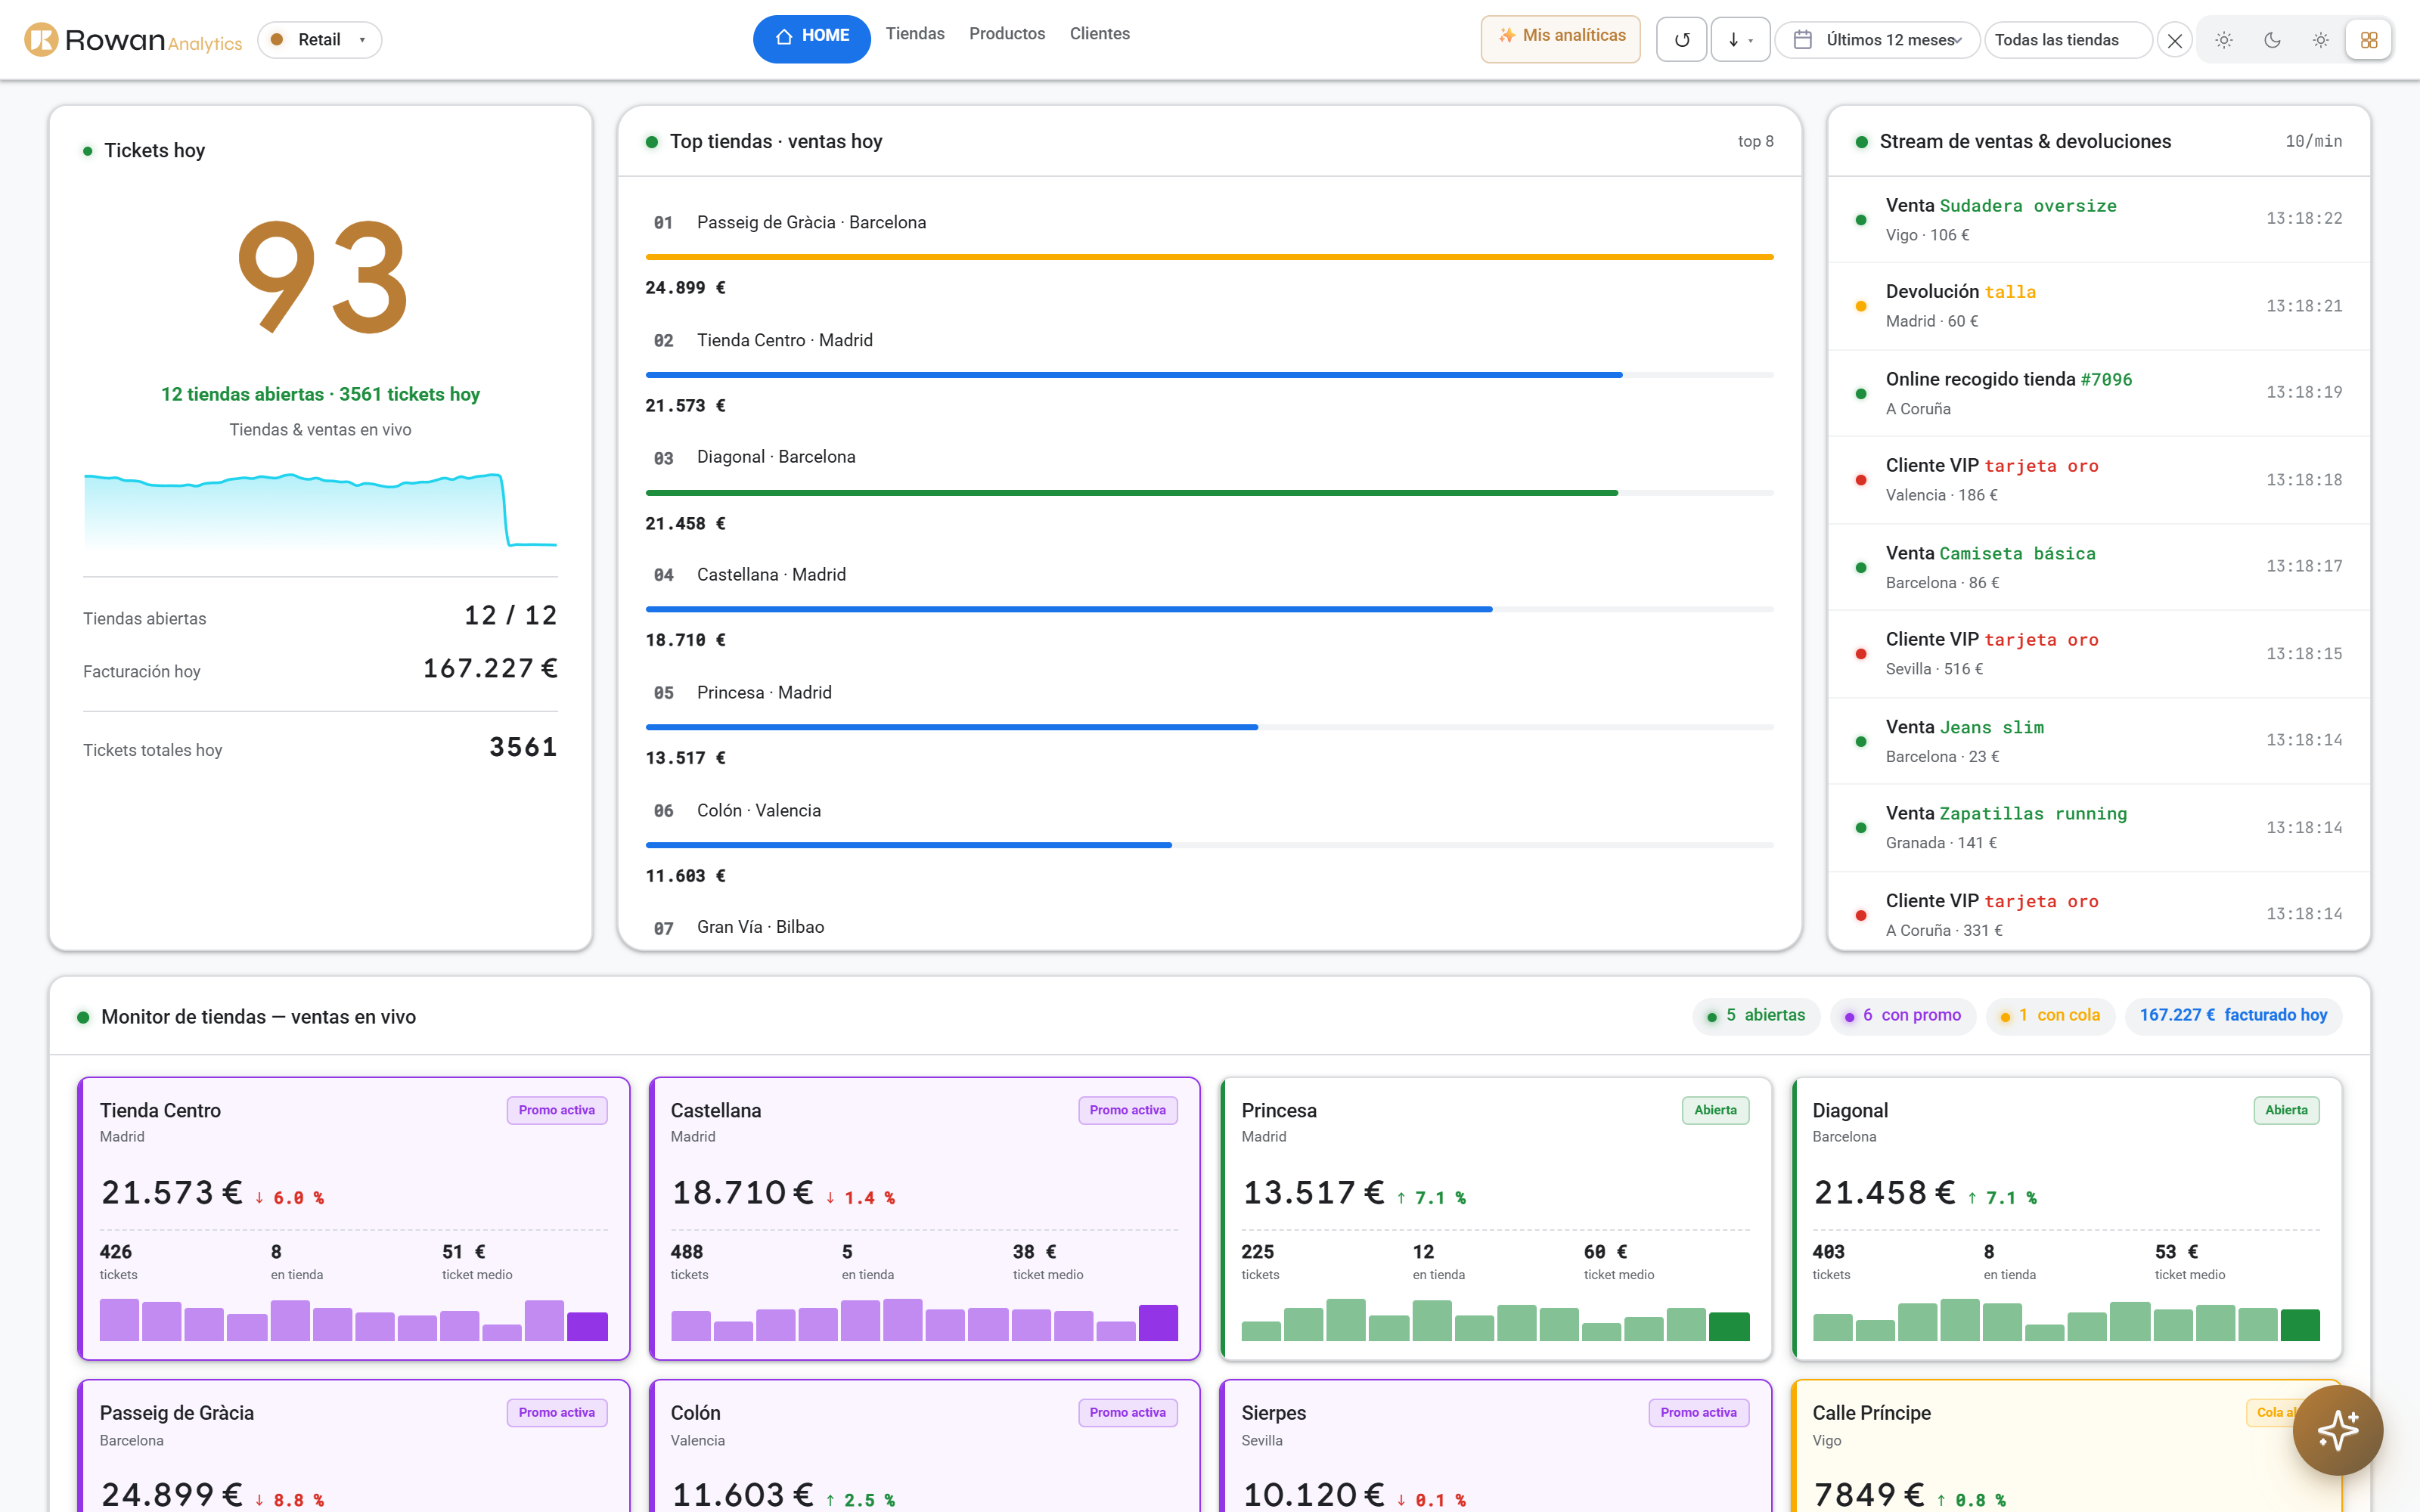This screenshot has height=1512, width=2420.
Task: Select the grid layout theme icon
Action: pyautogui.click(x=2368, y=40)
